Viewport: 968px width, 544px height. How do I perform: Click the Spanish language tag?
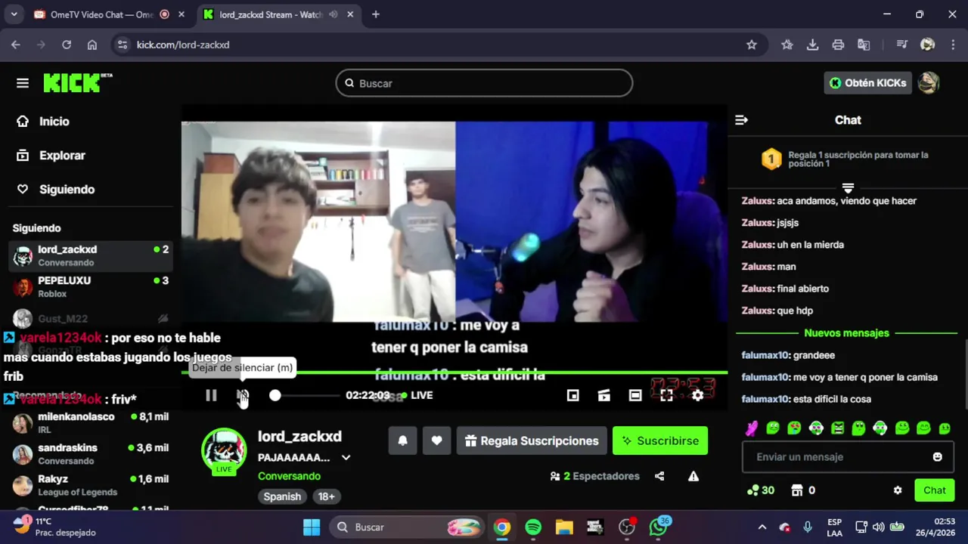tap(282, 496)
